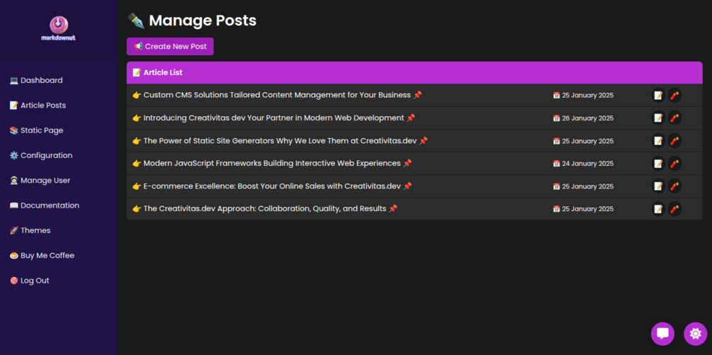Image resolution: width=712 pixels, height=355 pixels.
Task: Go to Article Posts in sidebar
Action: (x=43, y=106)
